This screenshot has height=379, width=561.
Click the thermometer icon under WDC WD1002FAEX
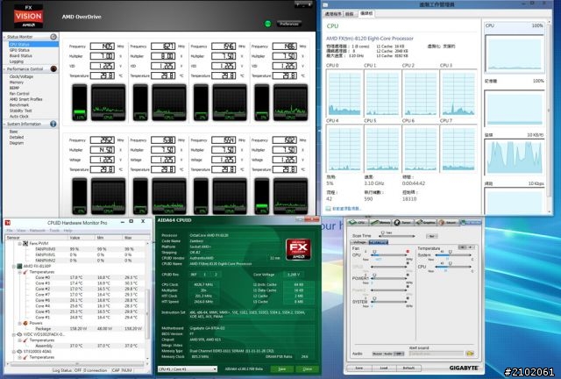25,340
